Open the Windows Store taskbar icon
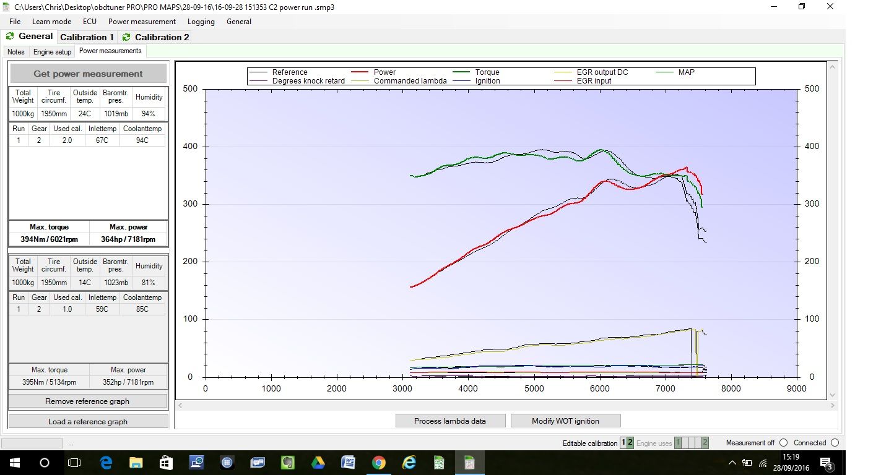 tap(167, 463)
